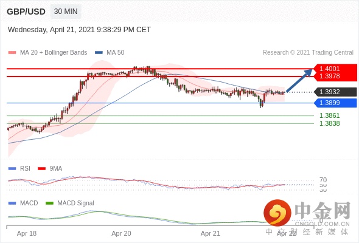Click the 1.3978 resistance price label
This screenshot has height=243, width=359.
tap(329, 76)
